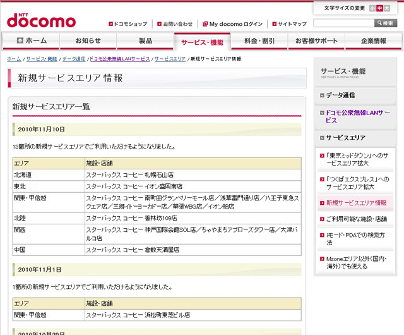Viewport: 404px width, 335px height.
Task: Open sidebar 新規サービスエリア情報 link
Action: coord(357,203)
